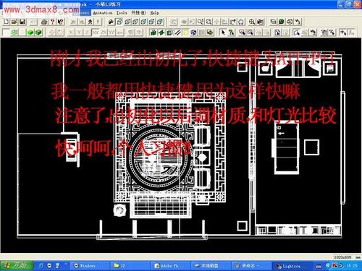Open the Tools menu
362x271 pixels.
pos(122,13)
